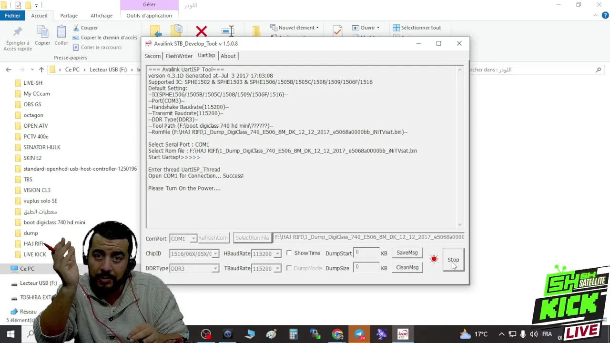The image size is (610, 343).
Task: Toggle the DumpMode checkbox
Action: (x=289, y=268)
